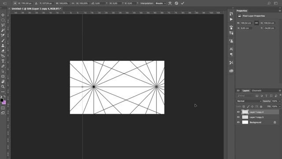Click the rotation angle field in options bar

[x=101, y=3]
